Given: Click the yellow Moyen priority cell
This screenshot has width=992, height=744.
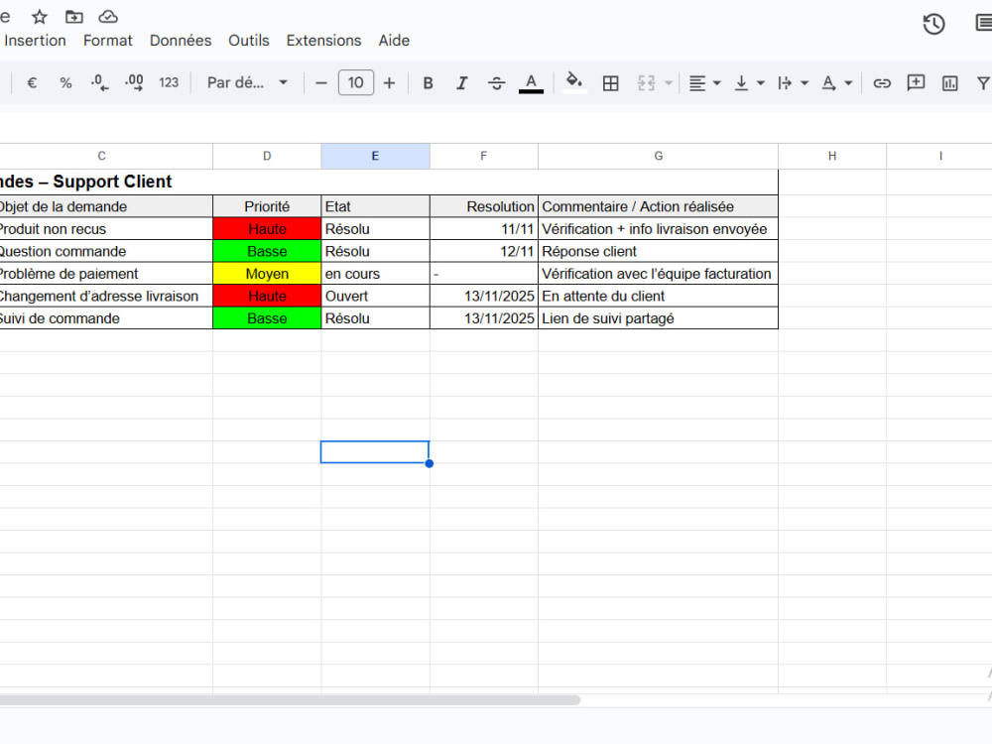Looking at the screenshot, I should pyautogui.click(x=267, y=274).
